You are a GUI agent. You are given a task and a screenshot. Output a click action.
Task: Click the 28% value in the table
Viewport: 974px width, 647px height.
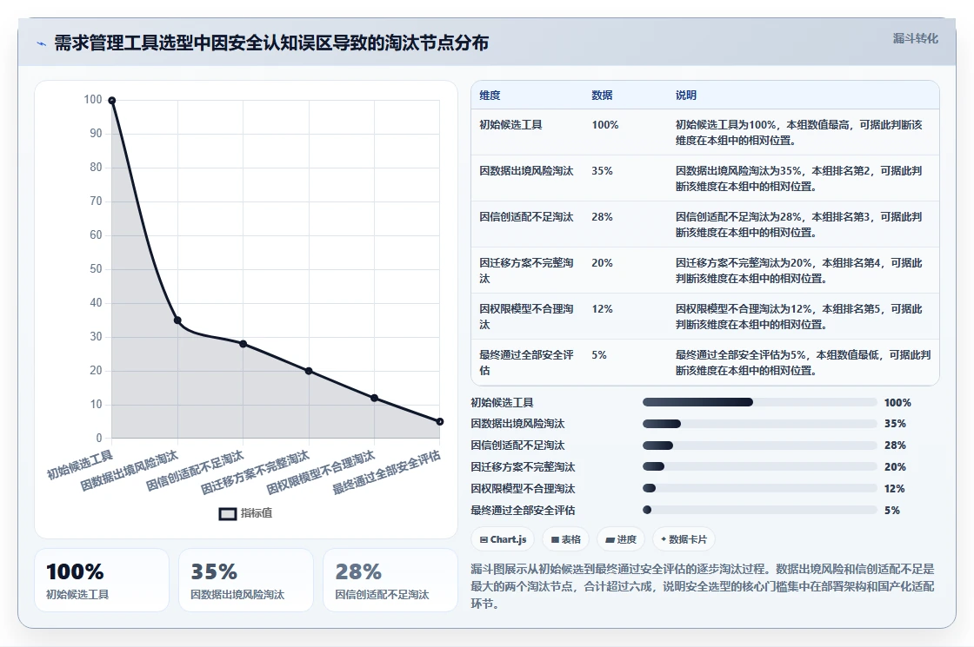coord(602,216)
